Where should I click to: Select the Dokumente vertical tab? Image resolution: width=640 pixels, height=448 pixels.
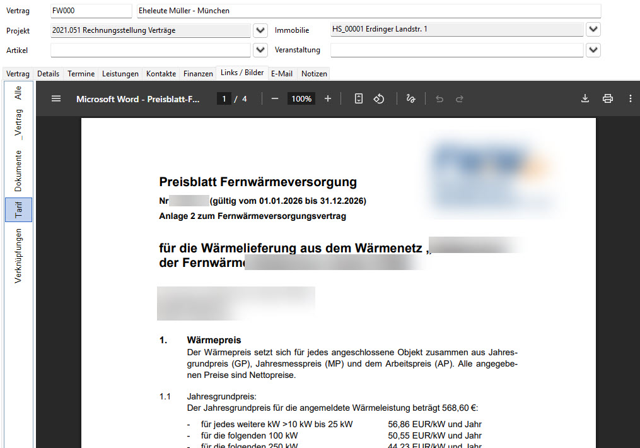(18, 171)
